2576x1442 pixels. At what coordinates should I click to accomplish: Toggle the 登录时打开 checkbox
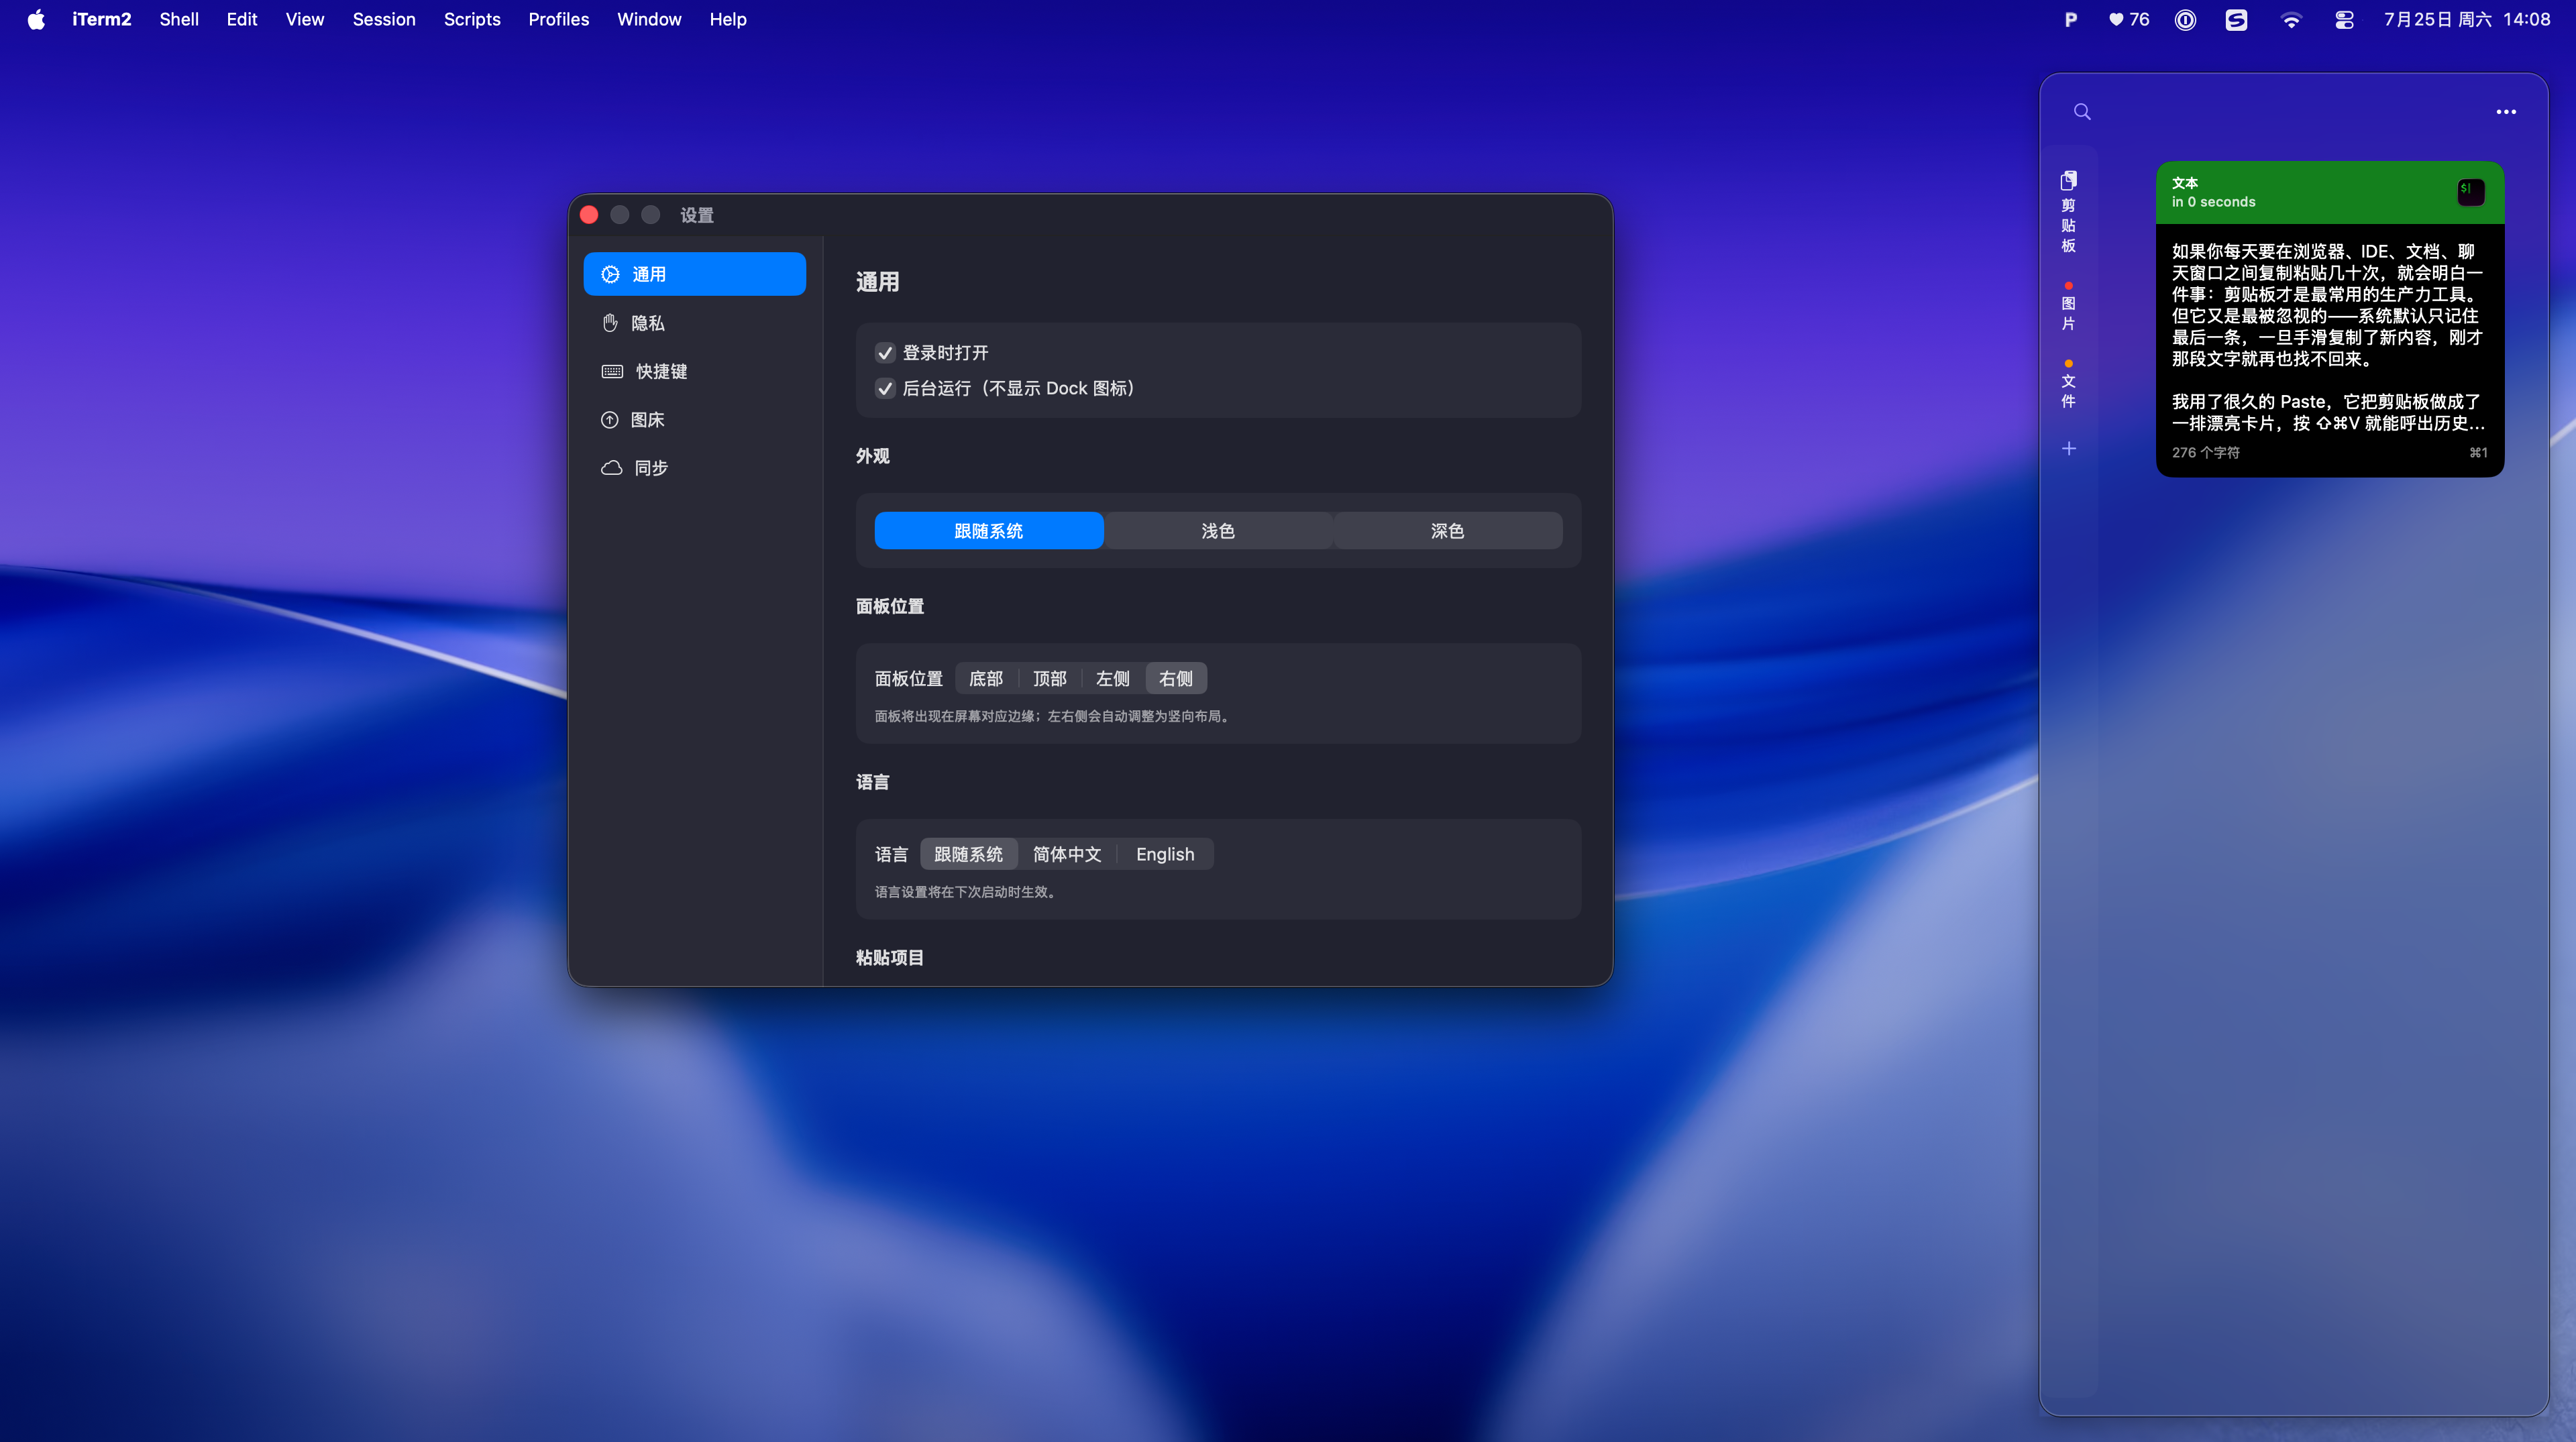pyautogui.click(x=885, y=353)
